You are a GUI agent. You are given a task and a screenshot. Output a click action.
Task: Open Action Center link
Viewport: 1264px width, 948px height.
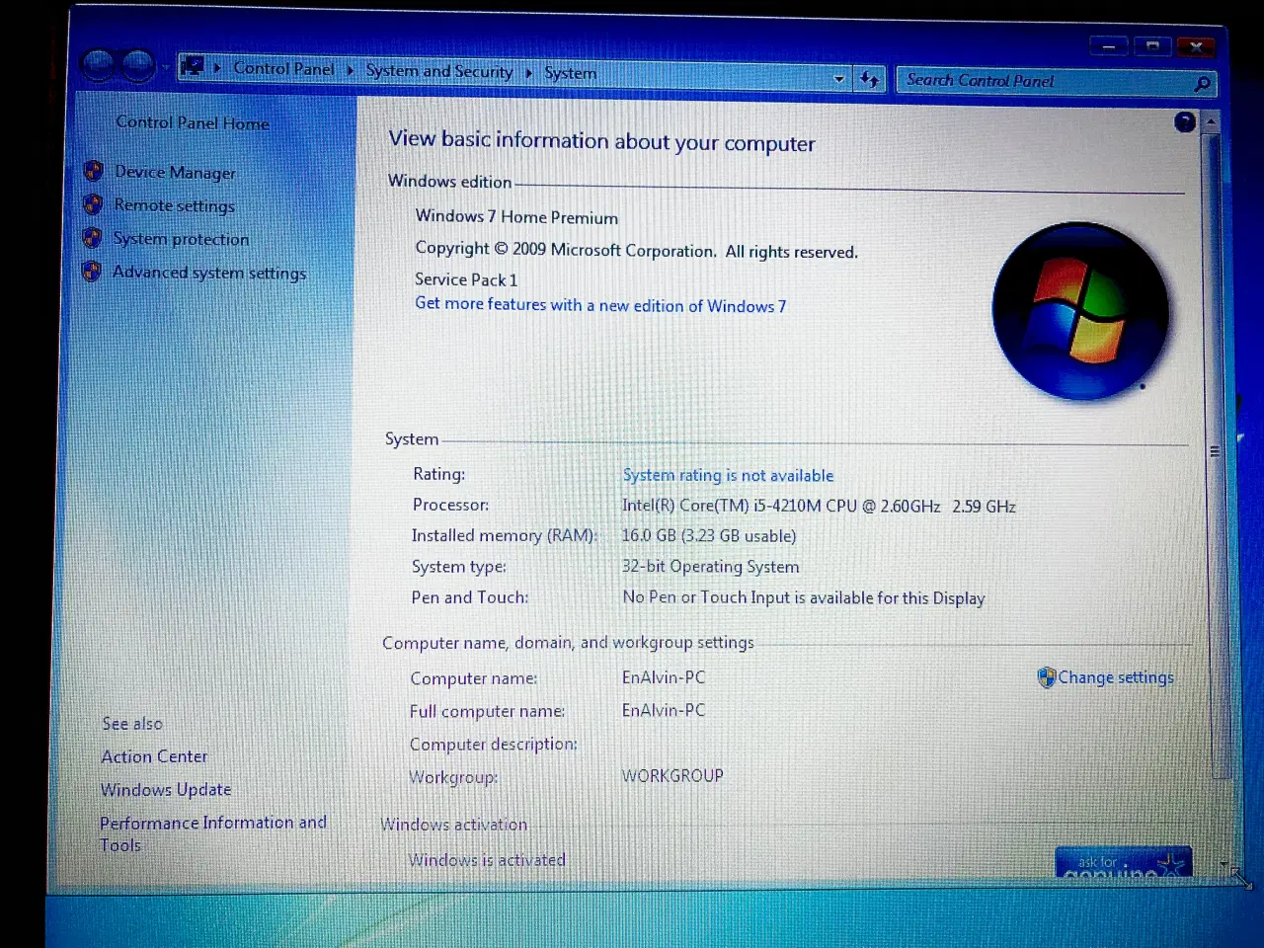[x=154, y=756]
